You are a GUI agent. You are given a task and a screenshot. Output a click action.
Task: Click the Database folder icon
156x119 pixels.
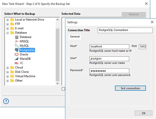pyautogui.click(x=12, y=33)
